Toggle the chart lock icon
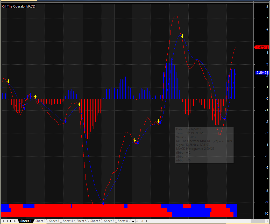The height and width of the screenshot is (224, 270). point(133,221)
